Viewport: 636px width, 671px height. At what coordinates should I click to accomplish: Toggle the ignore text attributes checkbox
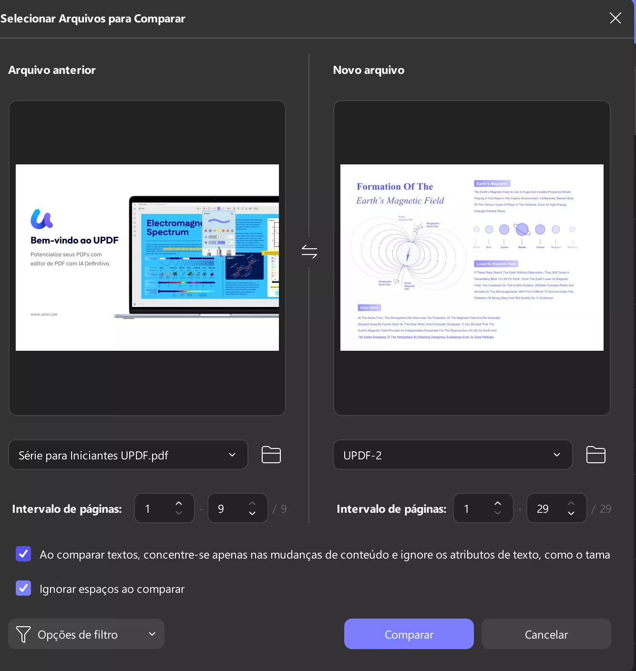(x=23, y=554)
